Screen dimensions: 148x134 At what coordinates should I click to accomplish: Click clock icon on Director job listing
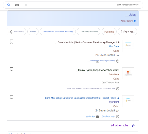tap(118, 117)
